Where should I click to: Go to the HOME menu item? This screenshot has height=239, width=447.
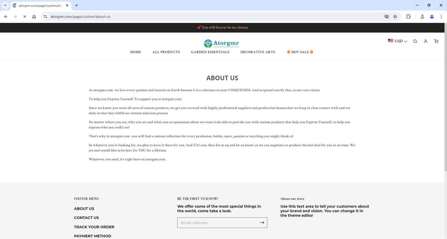136,52
